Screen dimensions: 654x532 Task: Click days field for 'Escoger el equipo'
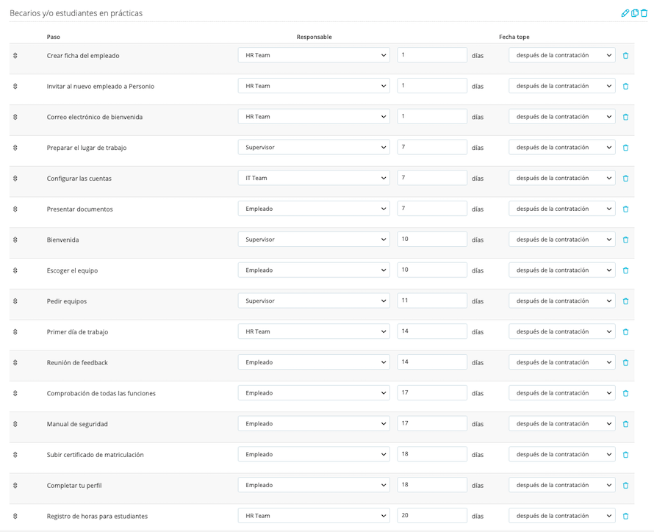(x=432, y=270)
